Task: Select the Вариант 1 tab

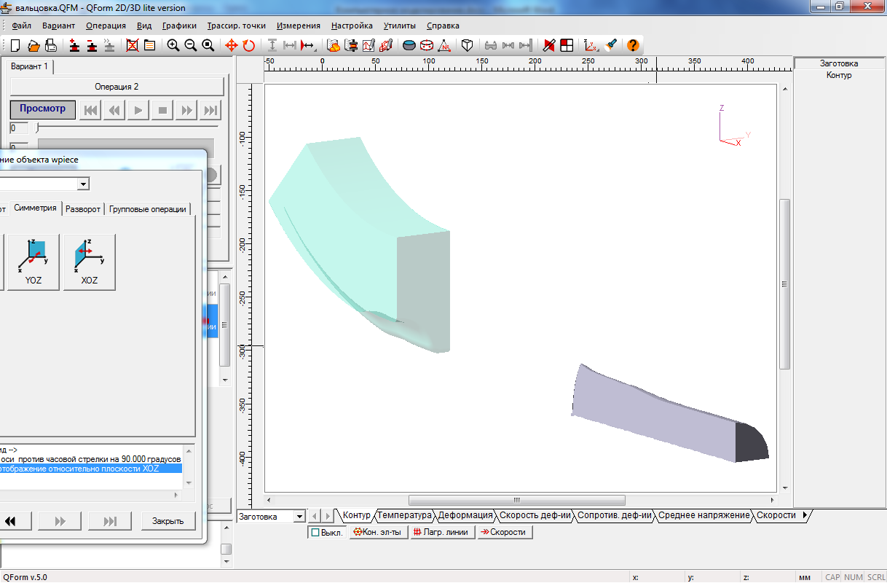Action: point(30,66)
